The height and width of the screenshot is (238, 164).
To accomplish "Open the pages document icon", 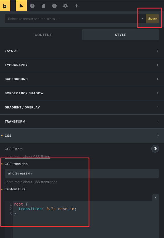I will coord(43,6).
